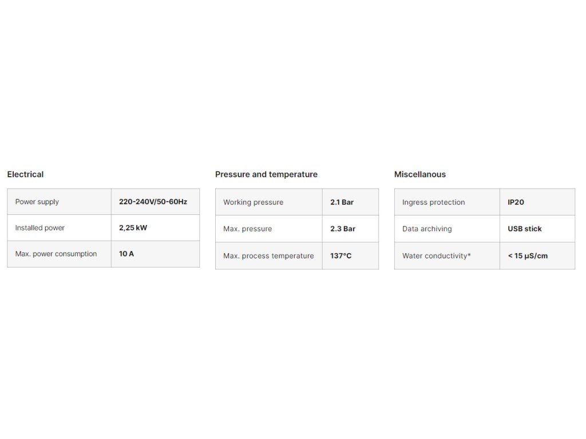Click the < 15 µS/cm conductivity value
This screenshot has width=586, height=439.
tap(527, 256)
